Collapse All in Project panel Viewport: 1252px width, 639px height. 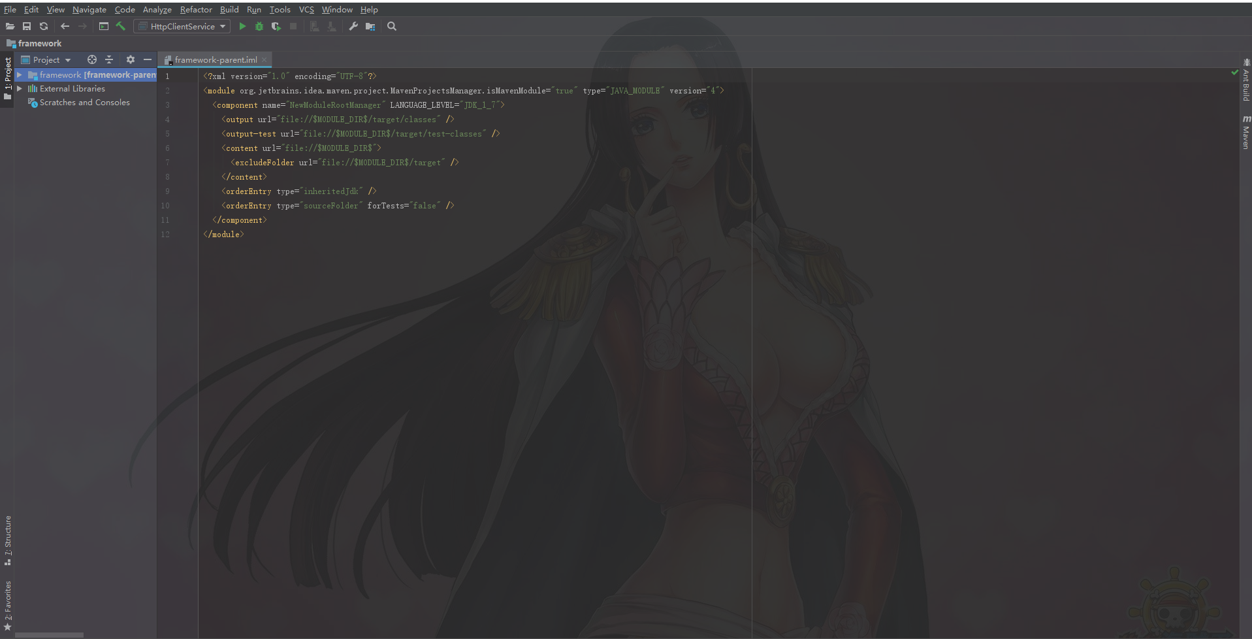(109, 59)
